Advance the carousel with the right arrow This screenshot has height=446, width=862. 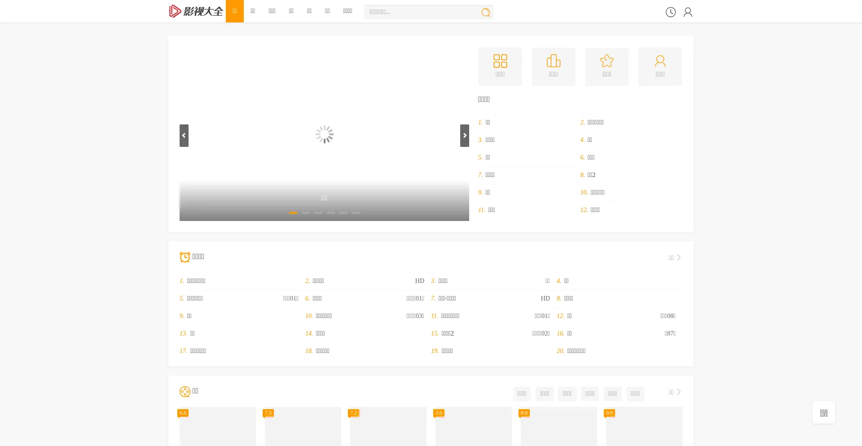tap(464, 135)
